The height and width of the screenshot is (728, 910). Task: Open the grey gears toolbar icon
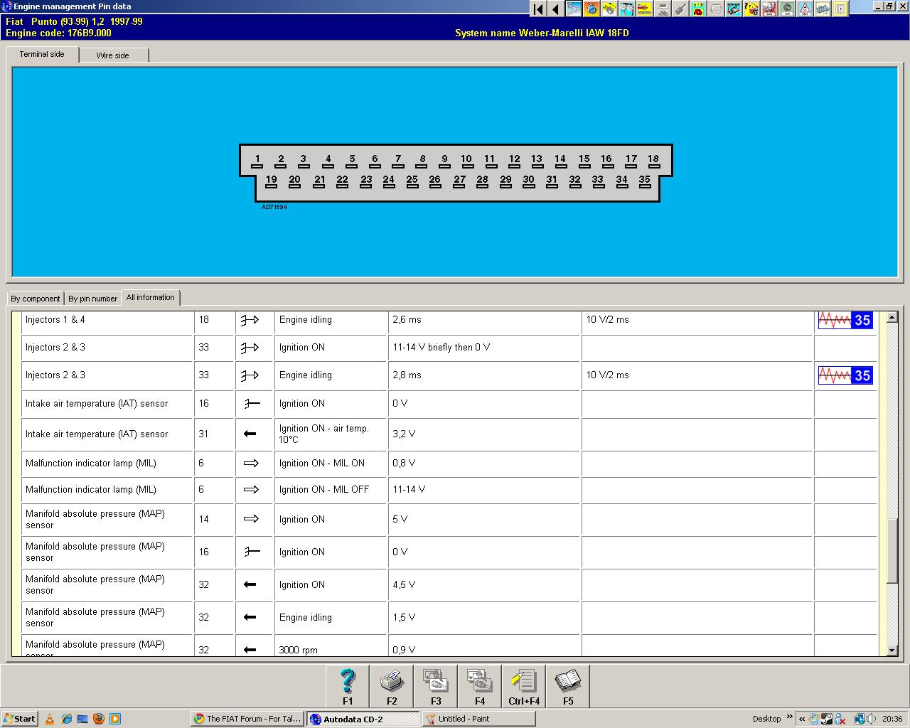pos(823,9)
